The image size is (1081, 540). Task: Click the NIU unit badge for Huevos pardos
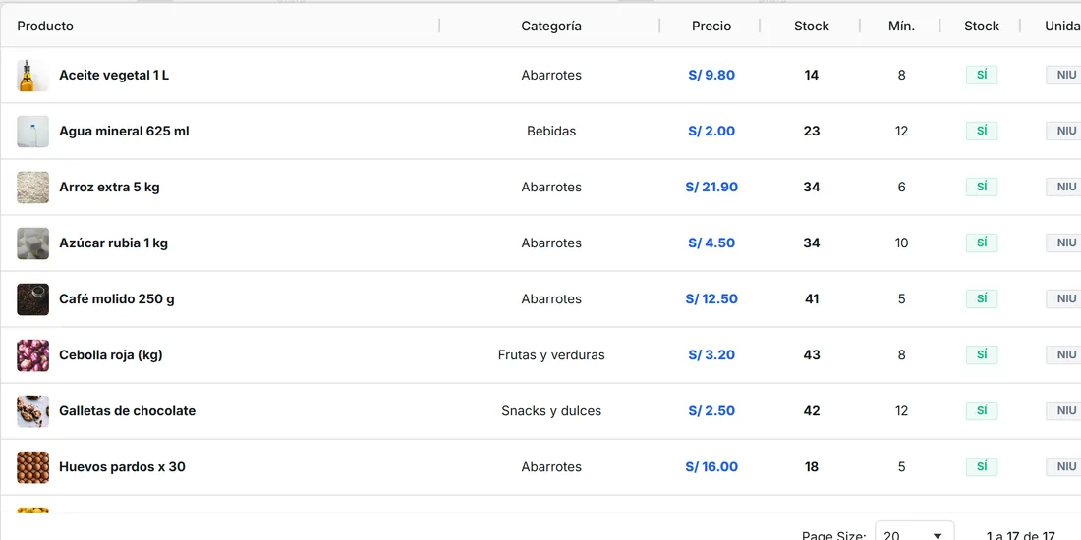[1063, 466]
